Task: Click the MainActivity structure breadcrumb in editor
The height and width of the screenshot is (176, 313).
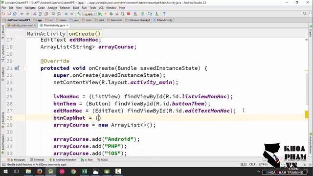Action: tap(46, 34)
